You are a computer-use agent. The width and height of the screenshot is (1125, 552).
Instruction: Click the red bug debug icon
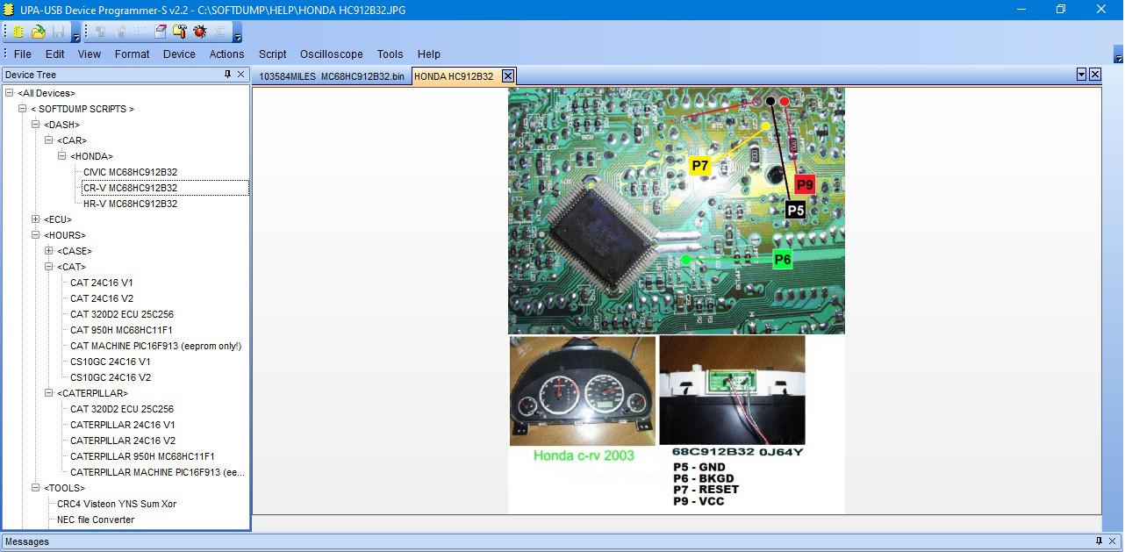pos(199,32)
